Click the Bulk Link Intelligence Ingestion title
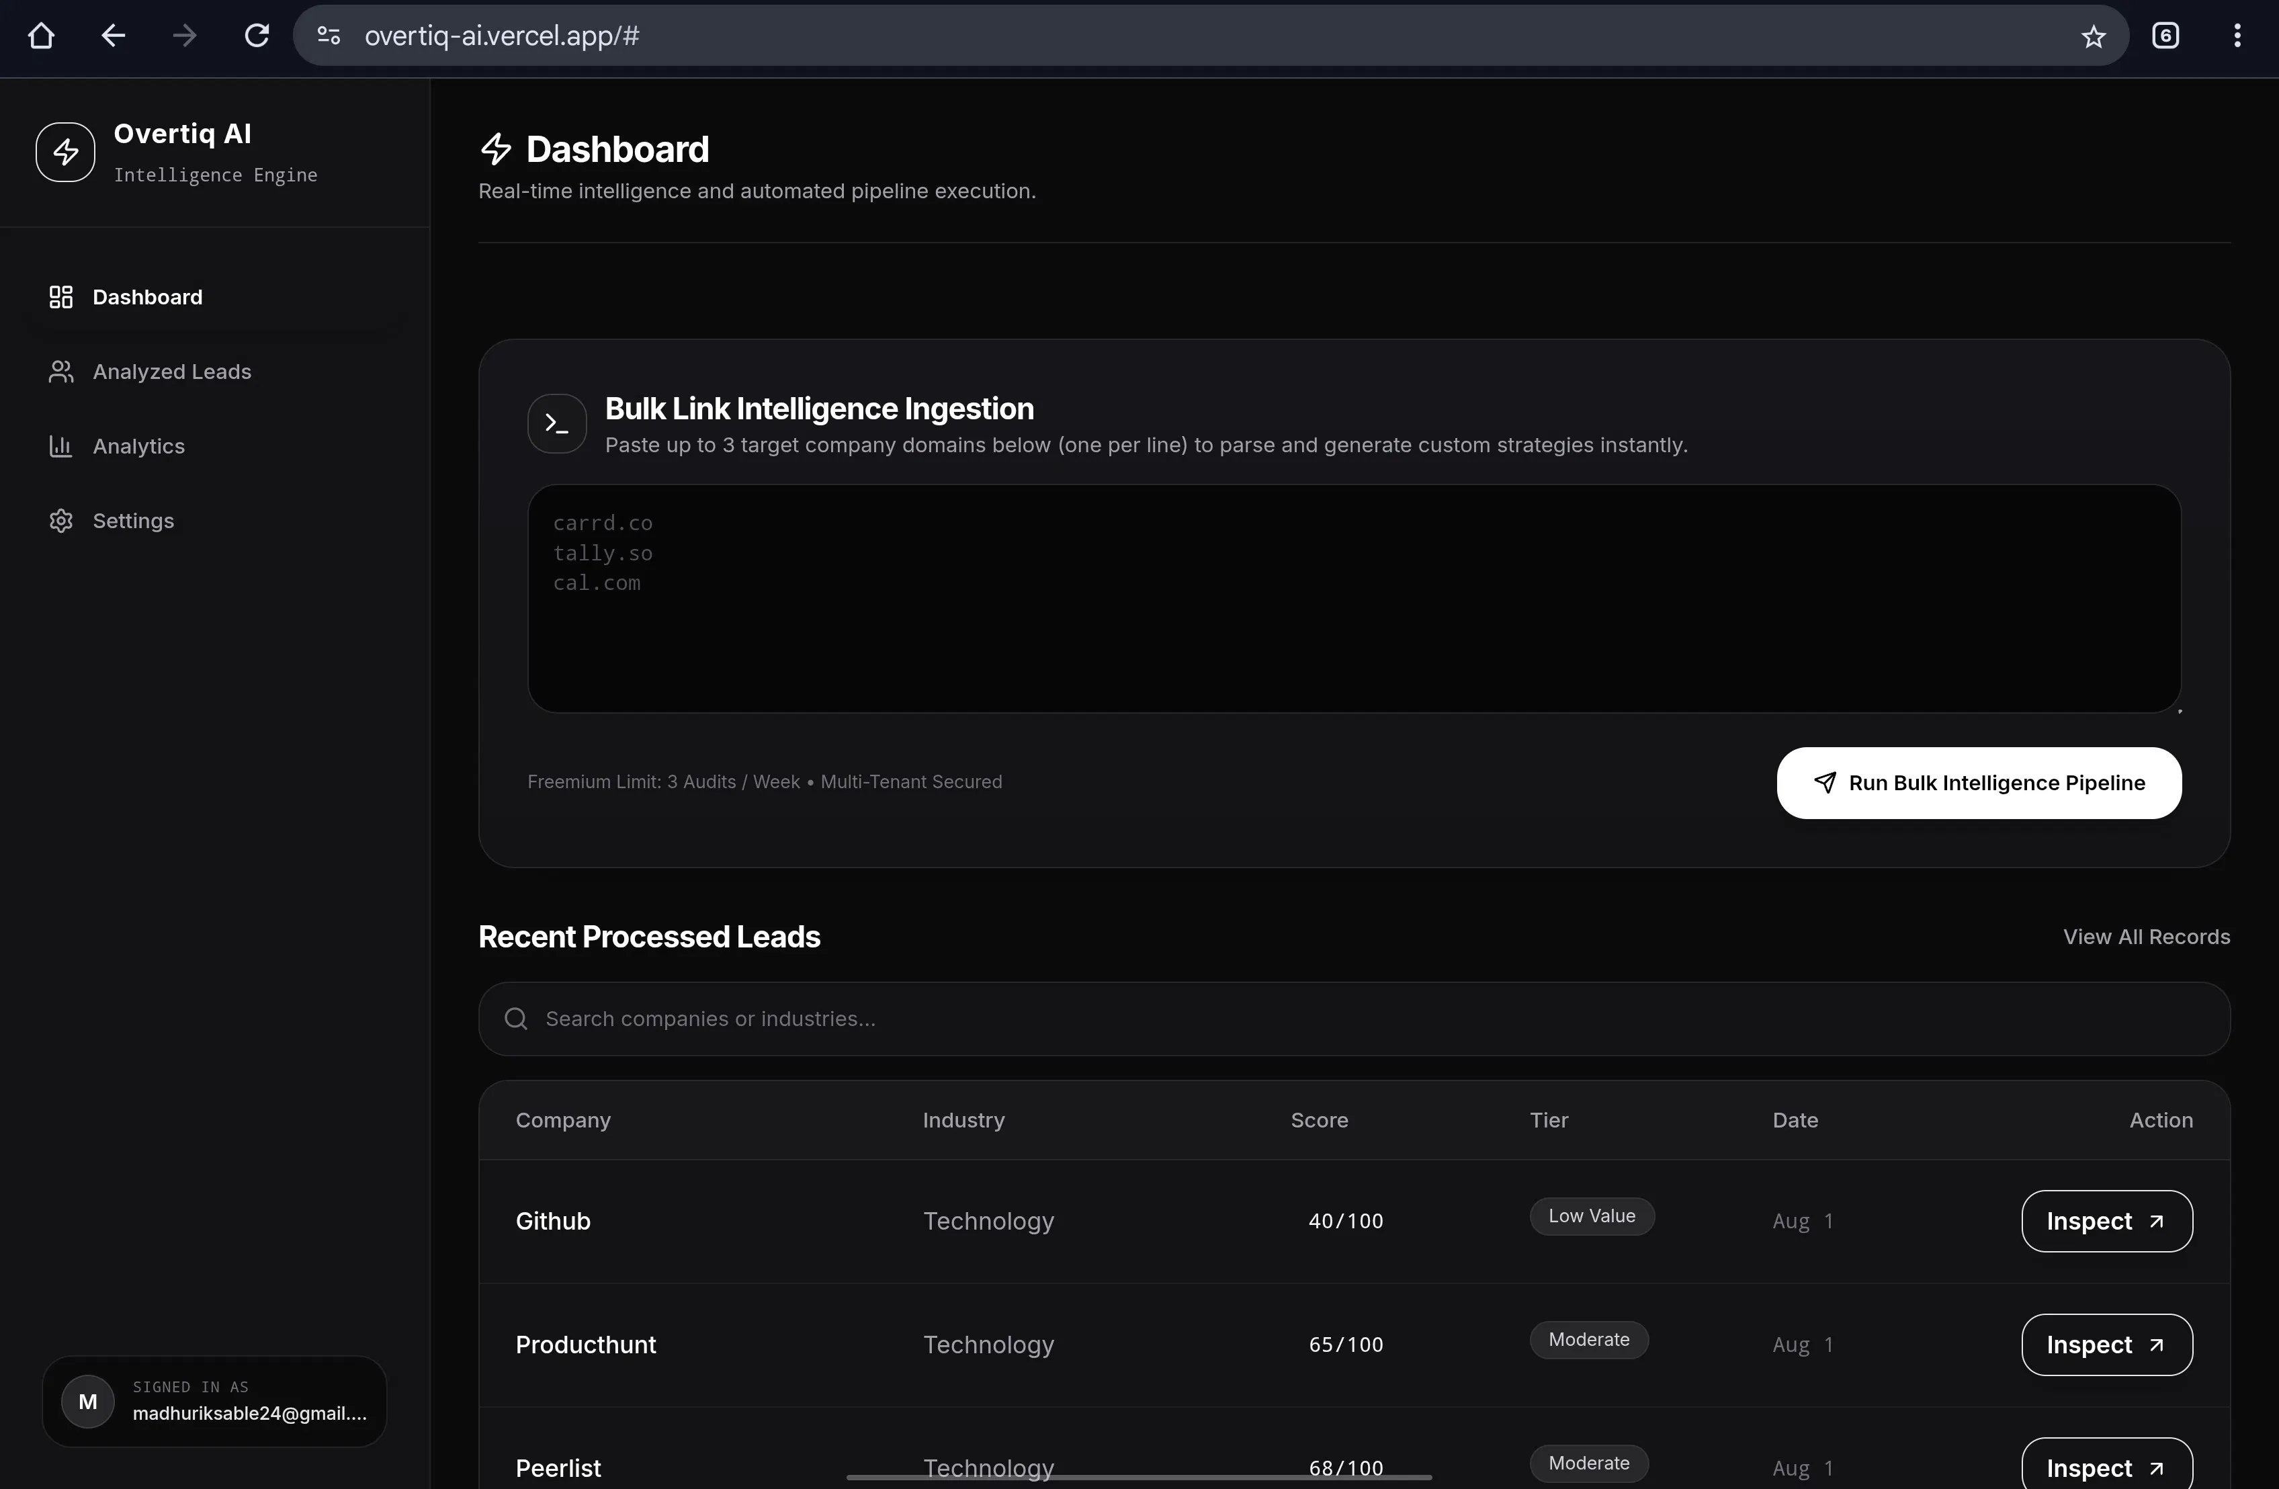 (x=819, y=409)
